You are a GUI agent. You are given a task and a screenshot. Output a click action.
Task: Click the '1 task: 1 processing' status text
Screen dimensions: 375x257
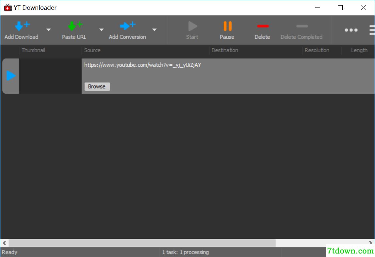pyautogui.click(x=185, y=252)
